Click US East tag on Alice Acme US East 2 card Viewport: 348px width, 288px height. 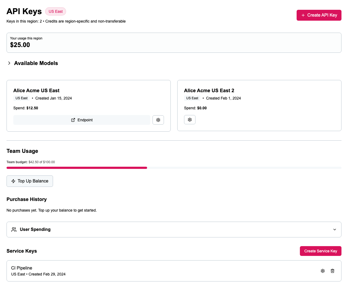click(192, 98)
